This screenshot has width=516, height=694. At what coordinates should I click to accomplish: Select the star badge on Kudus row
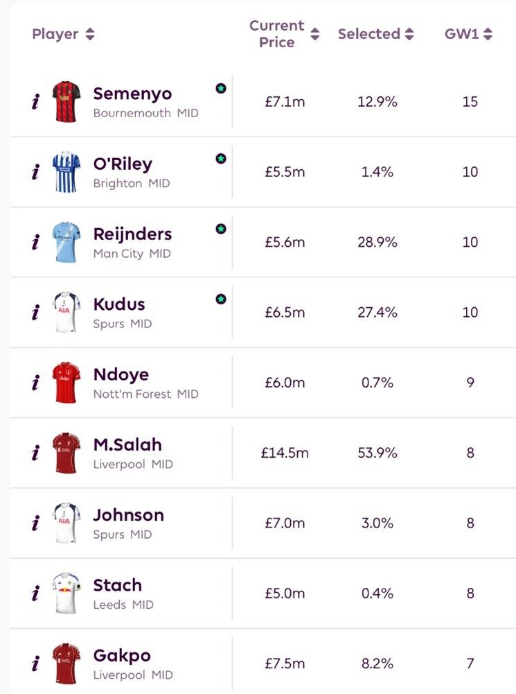[221, 299]
